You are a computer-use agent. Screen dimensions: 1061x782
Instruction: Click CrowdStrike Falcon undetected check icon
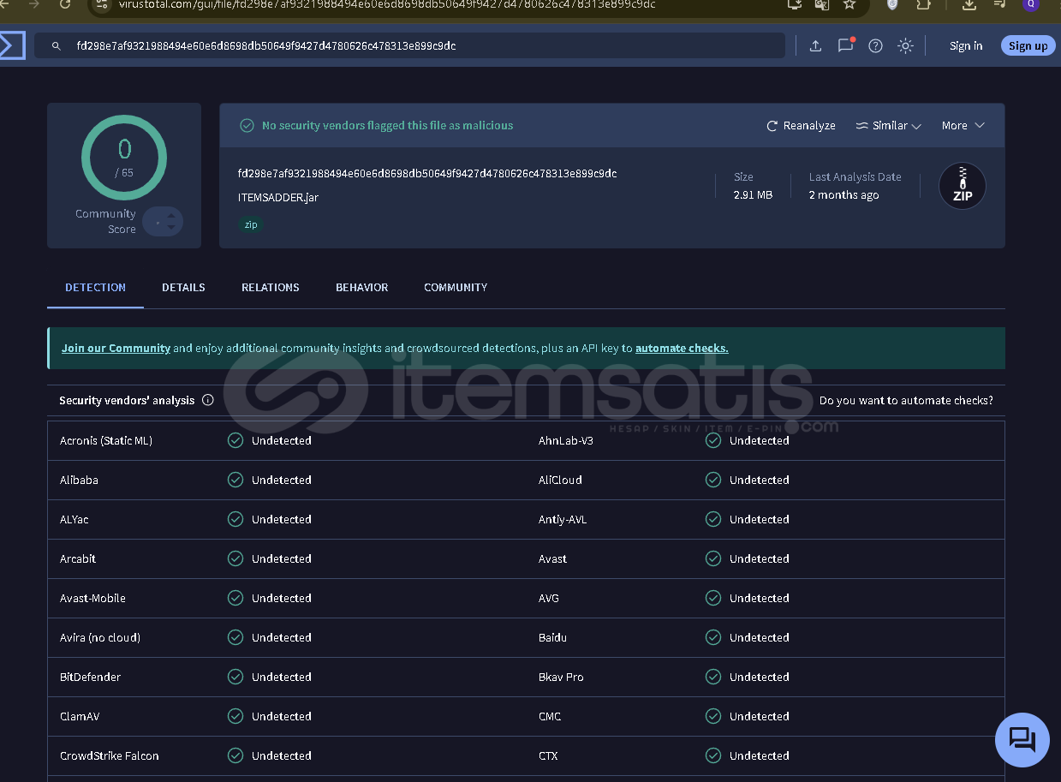(235, 755)
